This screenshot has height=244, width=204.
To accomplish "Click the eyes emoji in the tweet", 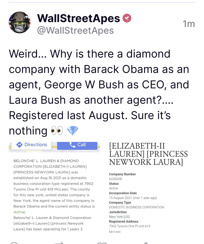I will tap(57, 131).
